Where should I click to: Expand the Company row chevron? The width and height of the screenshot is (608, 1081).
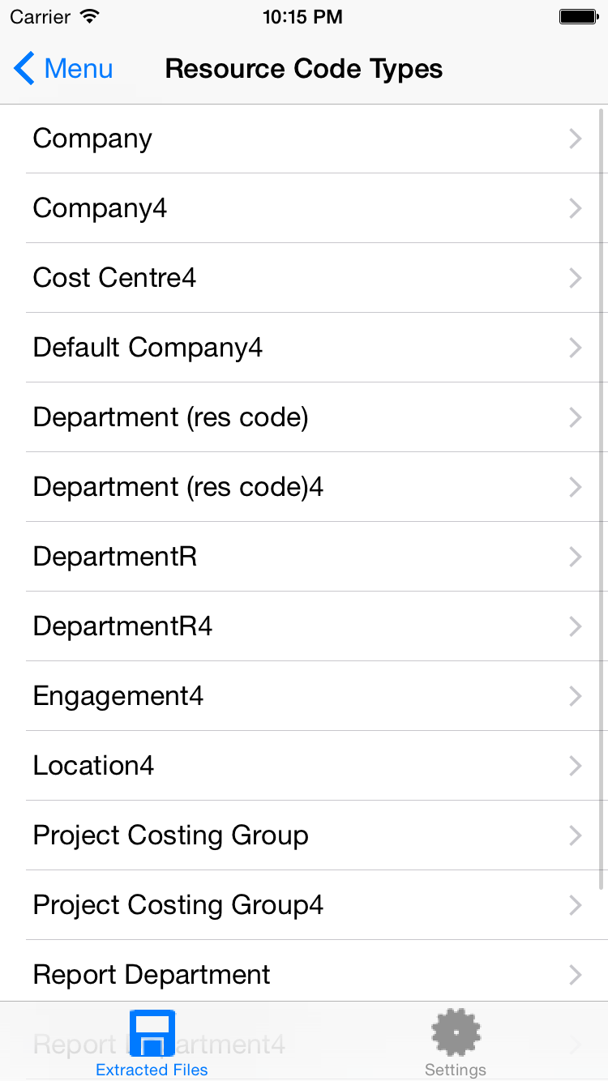[575, 139]
